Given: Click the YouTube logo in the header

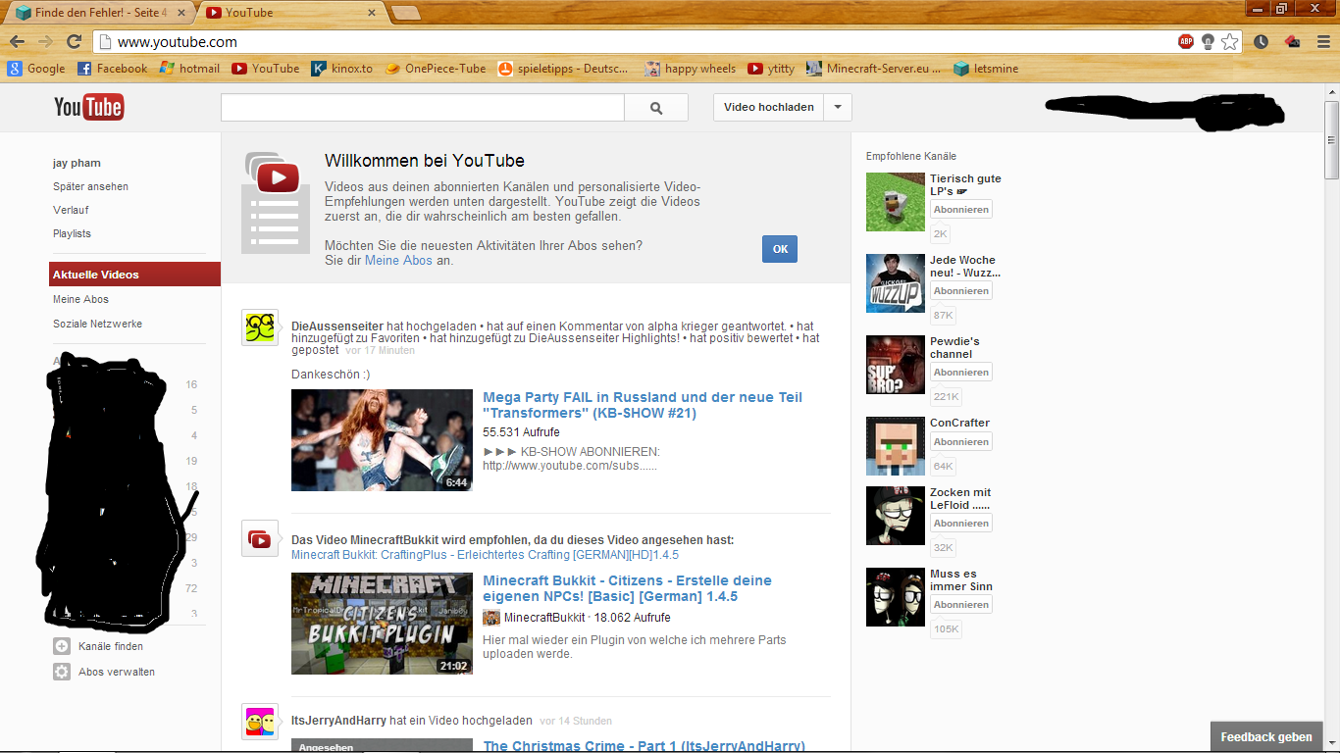Looking at the screenshot, I should pos(88,107).
